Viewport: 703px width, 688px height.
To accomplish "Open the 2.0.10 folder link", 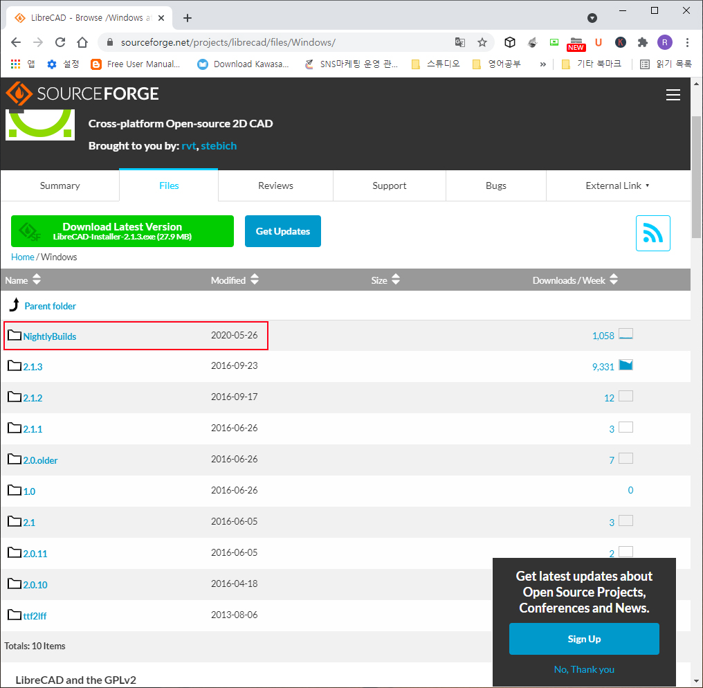I will [x=35, y=585].
